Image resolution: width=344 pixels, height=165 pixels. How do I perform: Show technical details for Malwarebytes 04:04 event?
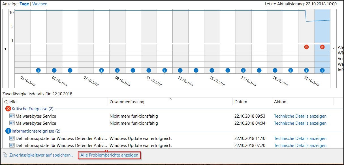(300, 123)
